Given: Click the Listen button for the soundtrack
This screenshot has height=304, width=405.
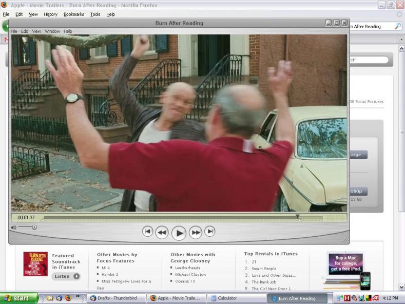Looking at the screenshot, I should tap(66, 276).
